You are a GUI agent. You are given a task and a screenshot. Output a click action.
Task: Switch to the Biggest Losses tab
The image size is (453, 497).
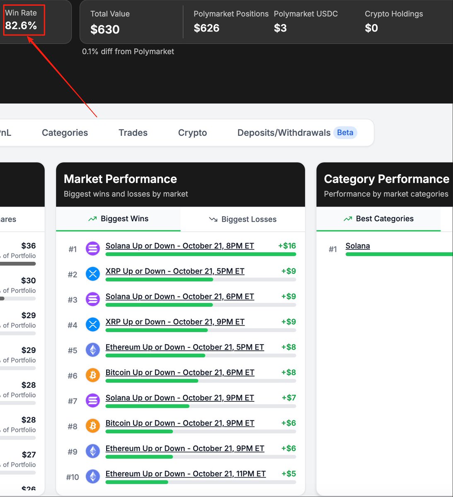(243, 219)
